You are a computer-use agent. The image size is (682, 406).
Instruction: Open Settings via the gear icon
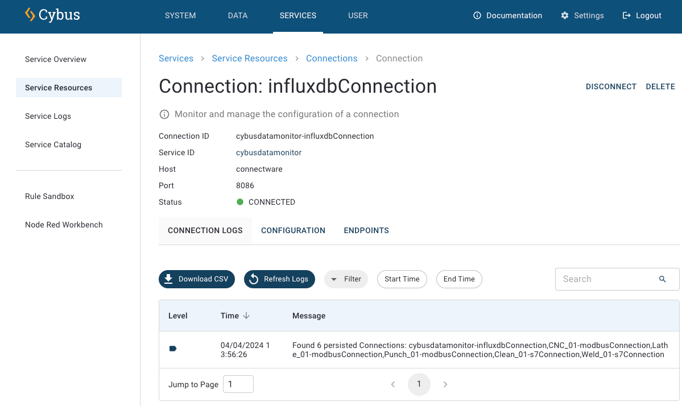[565, 16]
